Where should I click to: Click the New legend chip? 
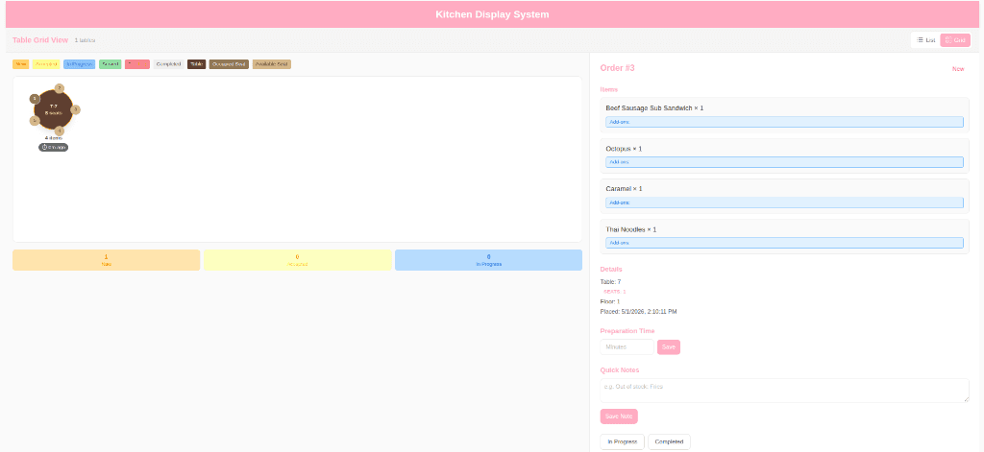pyautogui.click(x=21, y=64)
